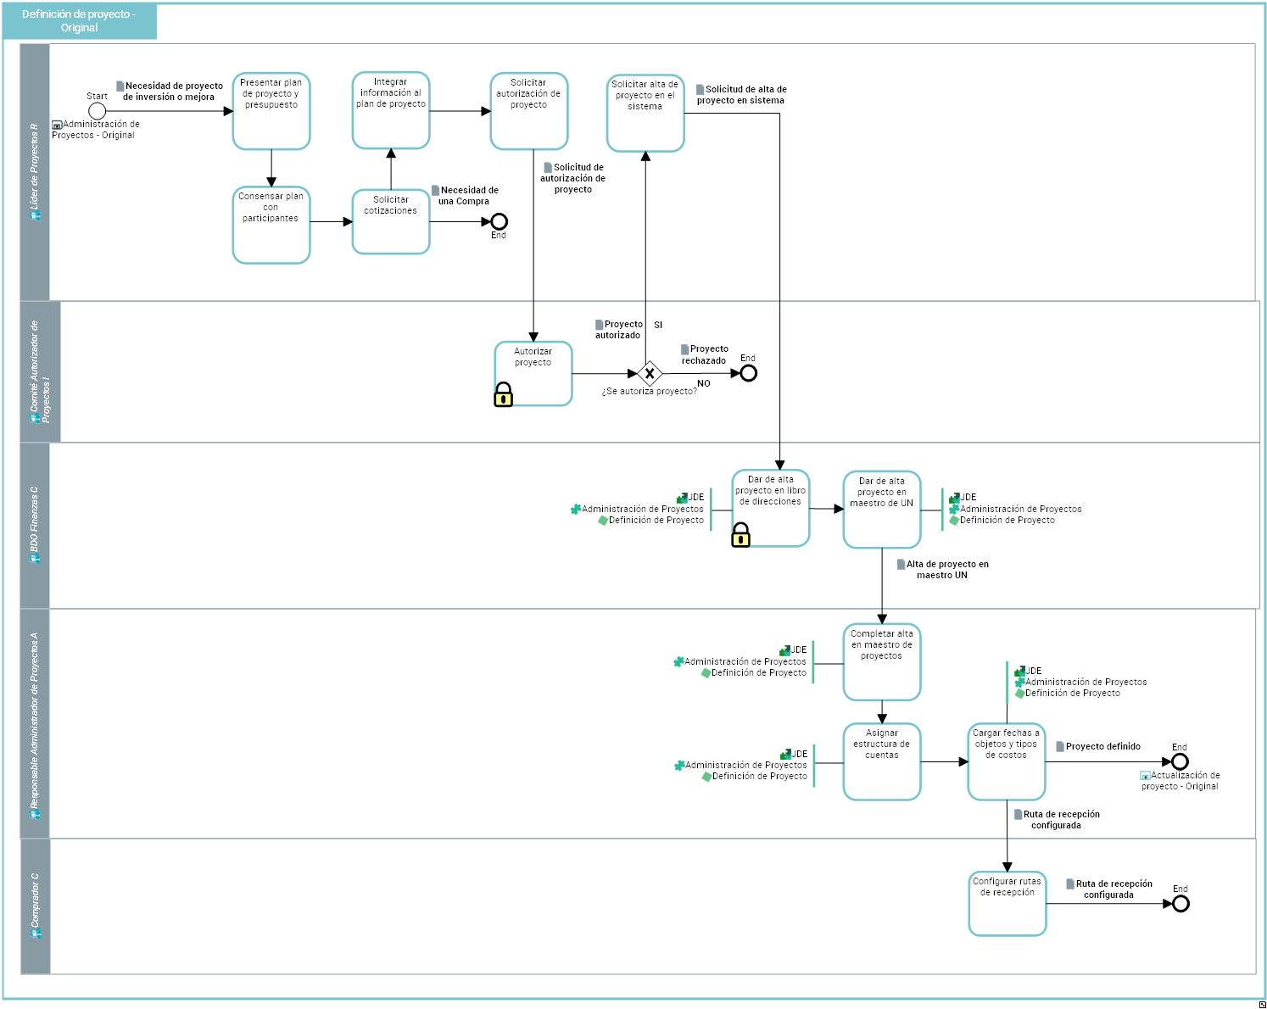Open 'Administración de Proyectos - Original' process link
Viewport: 1267px width, 1009px height.
click(96, 130)
